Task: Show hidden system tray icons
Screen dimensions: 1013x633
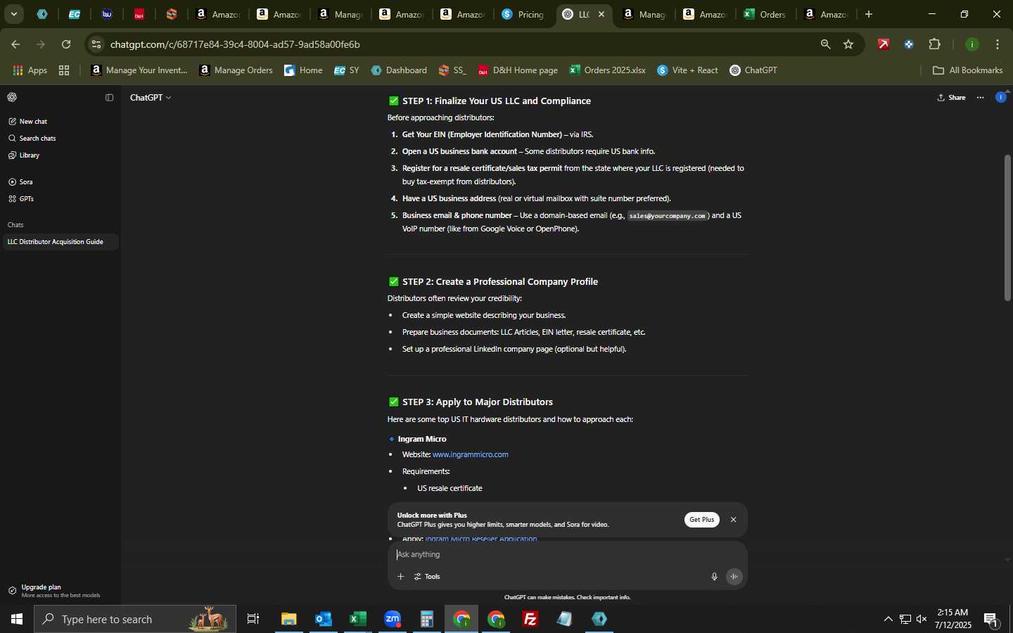Action: [x=888, y=619]
